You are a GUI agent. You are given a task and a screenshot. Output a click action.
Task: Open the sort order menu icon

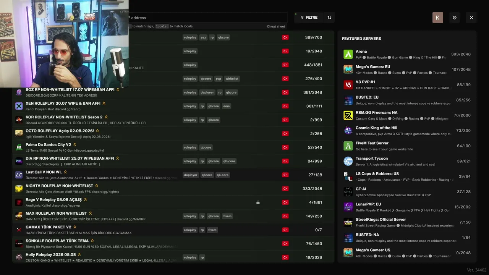point(329,18)
